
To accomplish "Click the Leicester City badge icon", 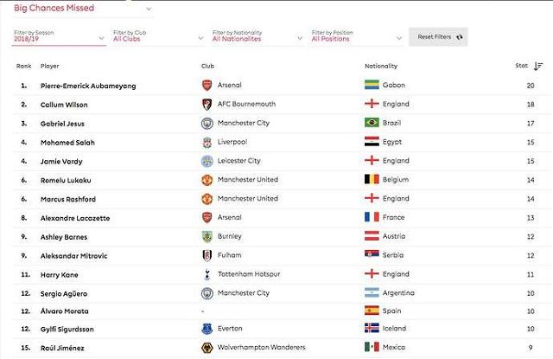I will coord(207,161).
